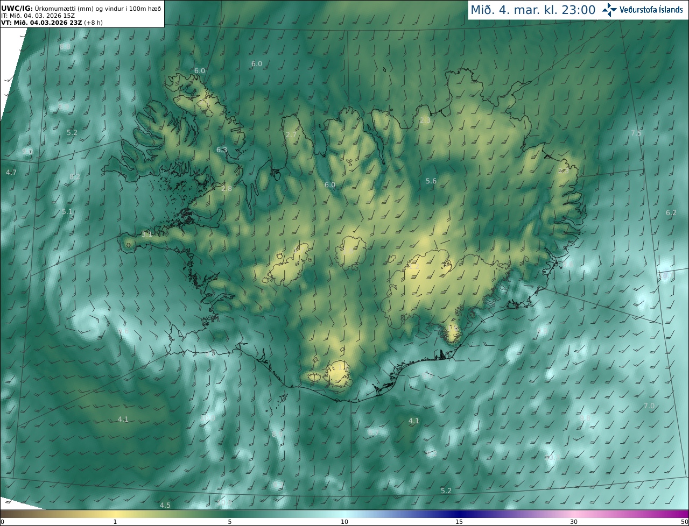The width and height of the screenshot is (689, 526).
Task: Click the '(+8 h)' forecast offset
Action: [x=94, y=23]
